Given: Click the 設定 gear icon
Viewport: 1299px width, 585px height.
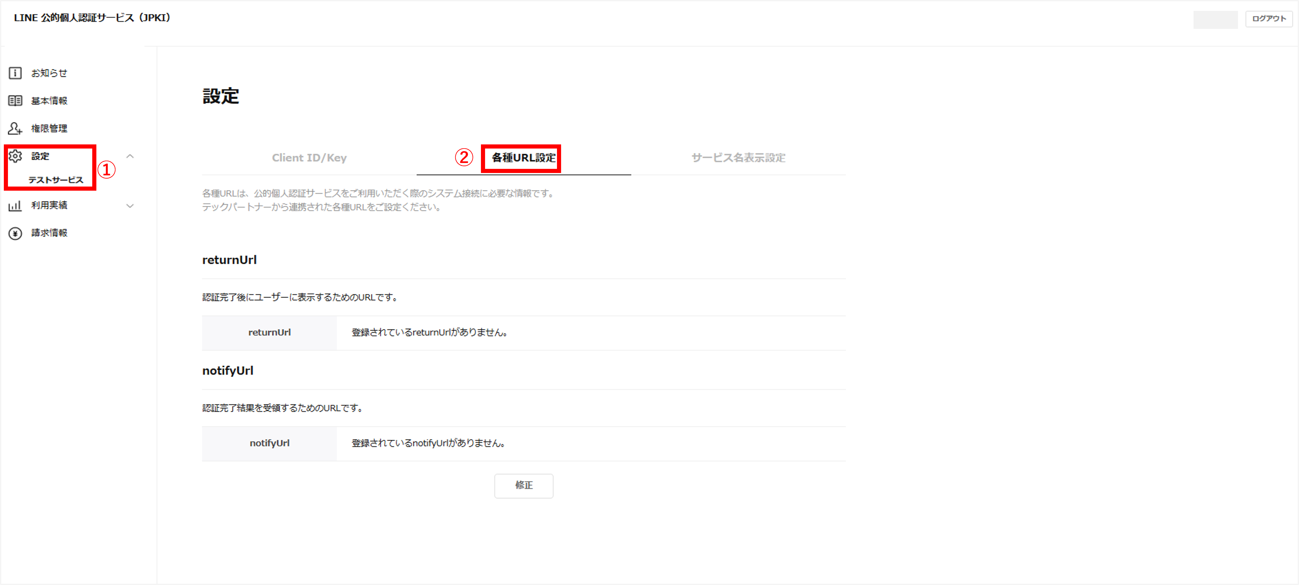Looking at the screenshot, I should [x=15, y=156].
